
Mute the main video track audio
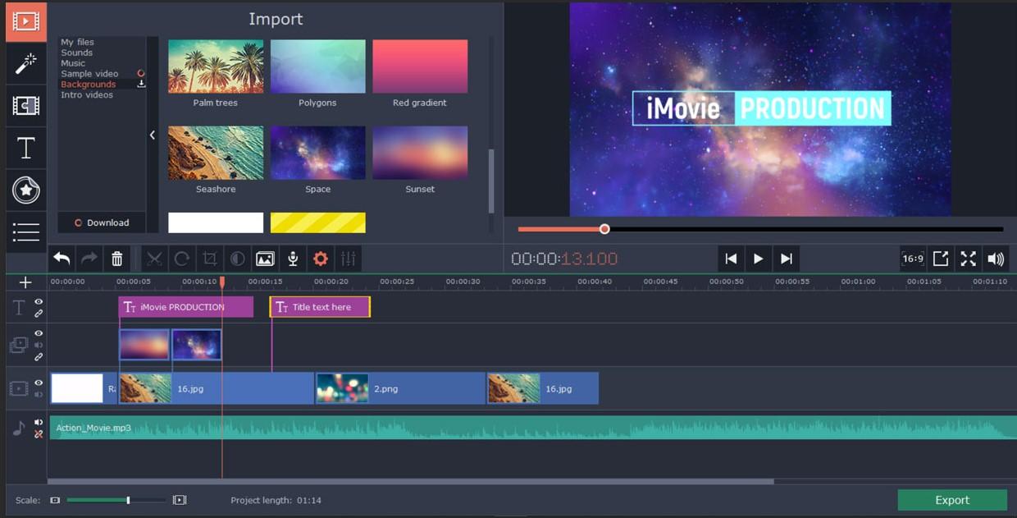(x=39, y=394)
